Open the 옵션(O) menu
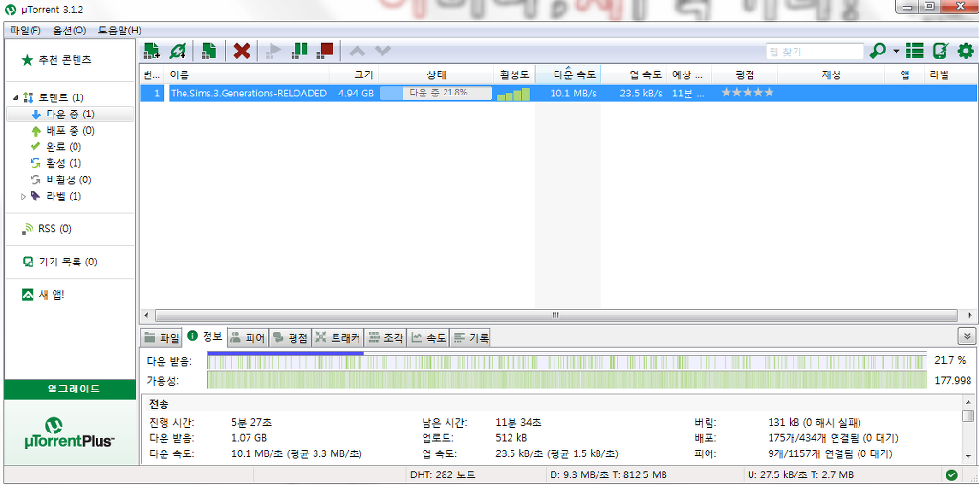979x485 pixels. pos(70,30)
